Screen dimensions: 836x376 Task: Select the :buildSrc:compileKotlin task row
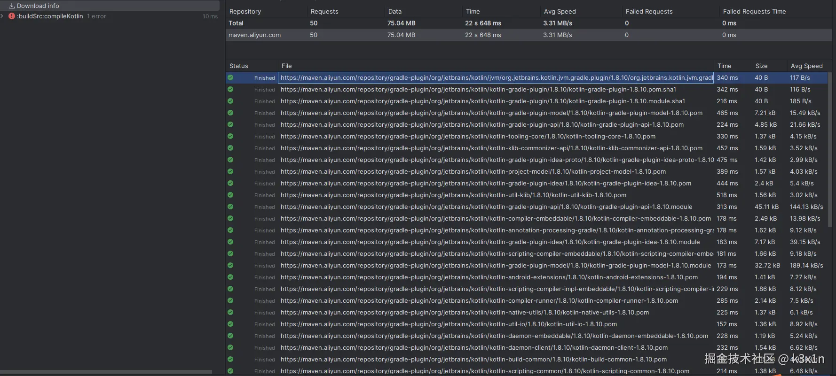tap(110, 16)
